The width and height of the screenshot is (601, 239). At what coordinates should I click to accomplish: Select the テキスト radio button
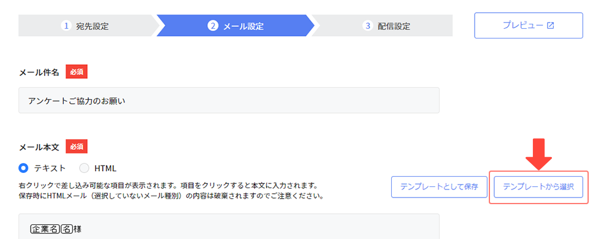coord(24,168)
